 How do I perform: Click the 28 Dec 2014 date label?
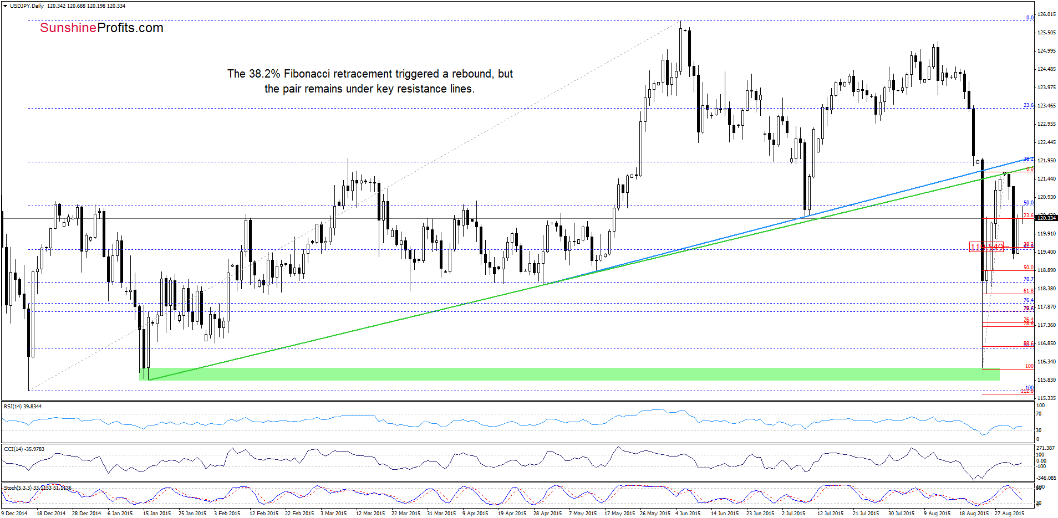[x=87, y=514]
